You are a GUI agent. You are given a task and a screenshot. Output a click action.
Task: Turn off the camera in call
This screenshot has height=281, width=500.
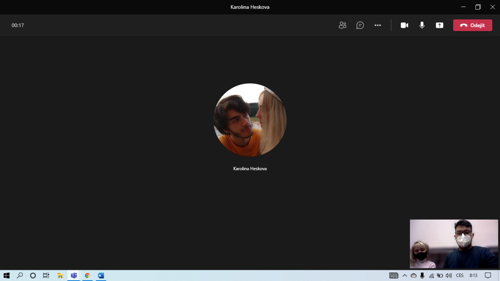tap(404, 25)
